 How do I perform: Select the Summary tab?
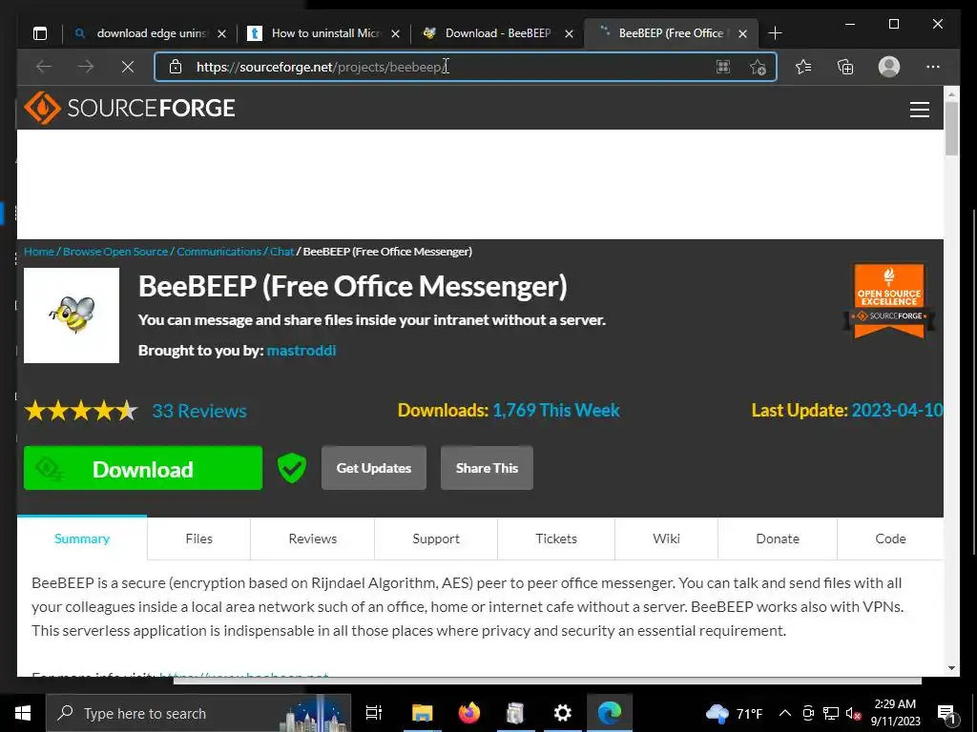82,539
